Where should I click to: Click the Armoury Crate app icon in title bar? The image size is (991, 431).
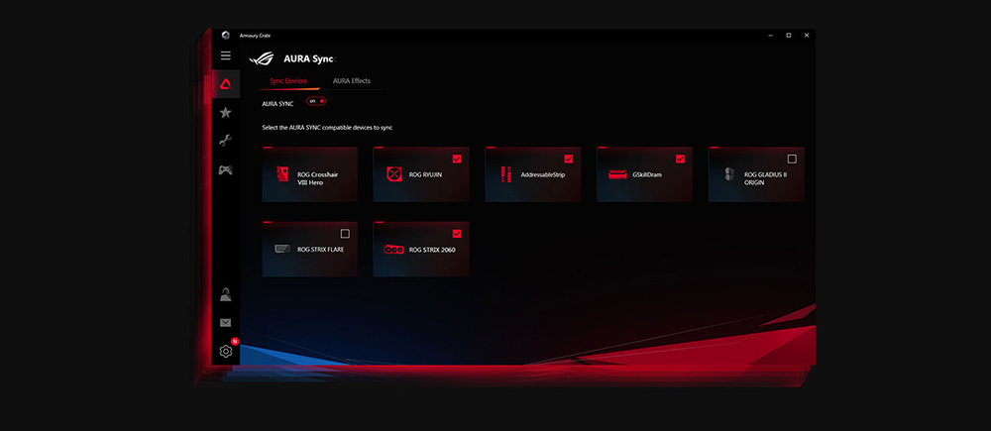pyautogui.click(x=226, y=36)
